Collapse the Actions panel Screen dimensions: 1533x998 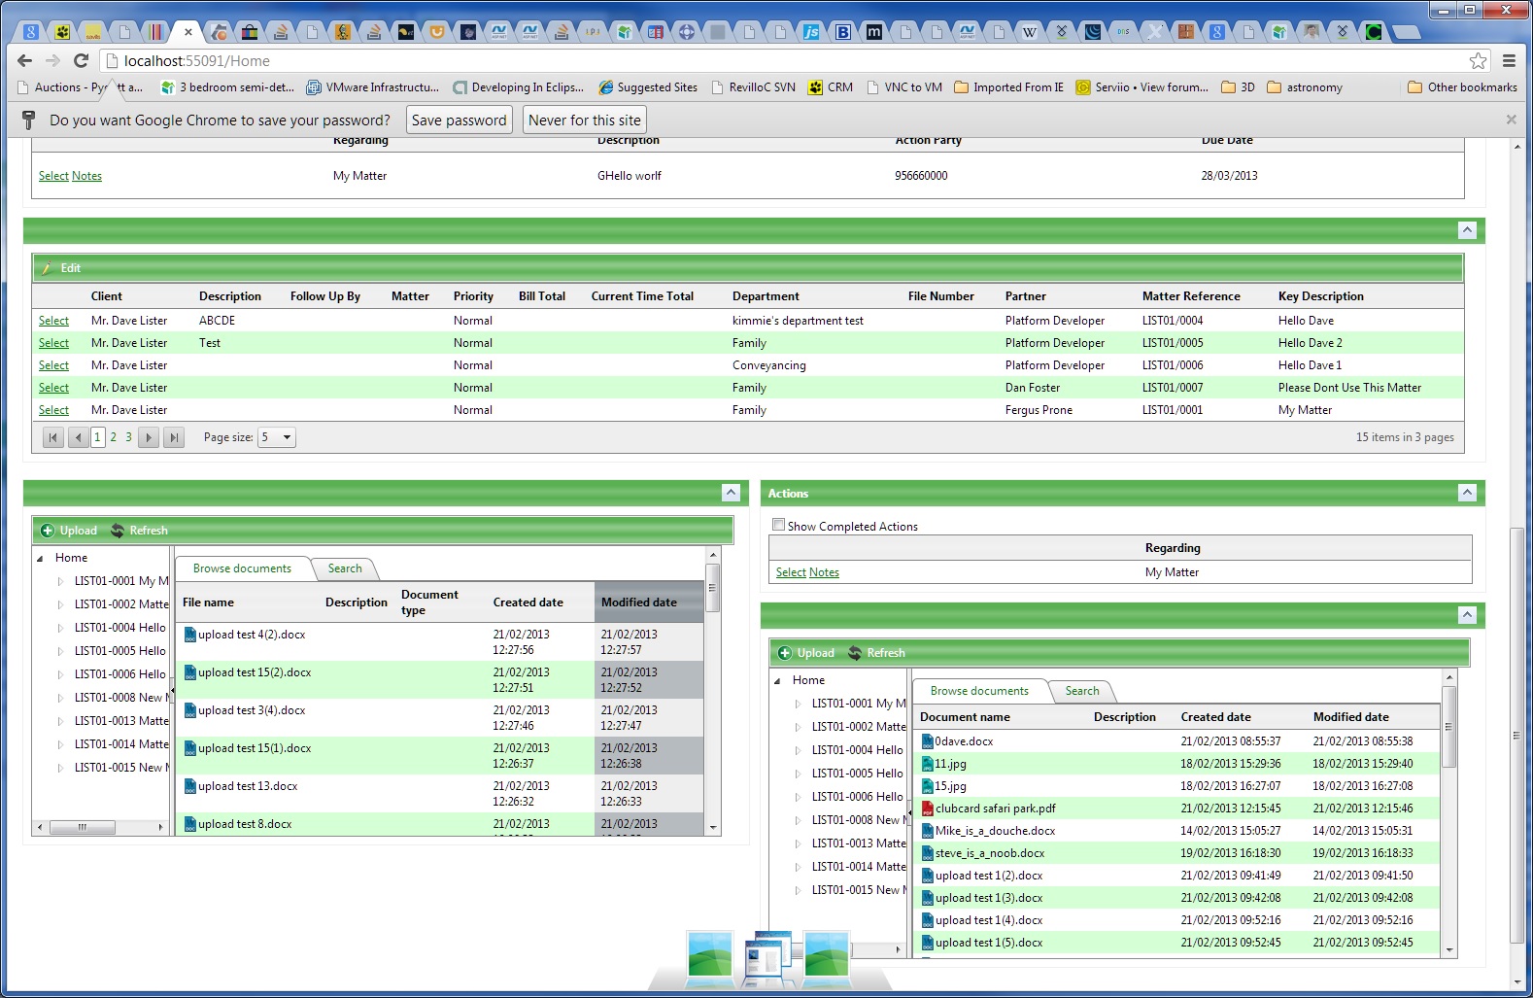pos(1467,493)
